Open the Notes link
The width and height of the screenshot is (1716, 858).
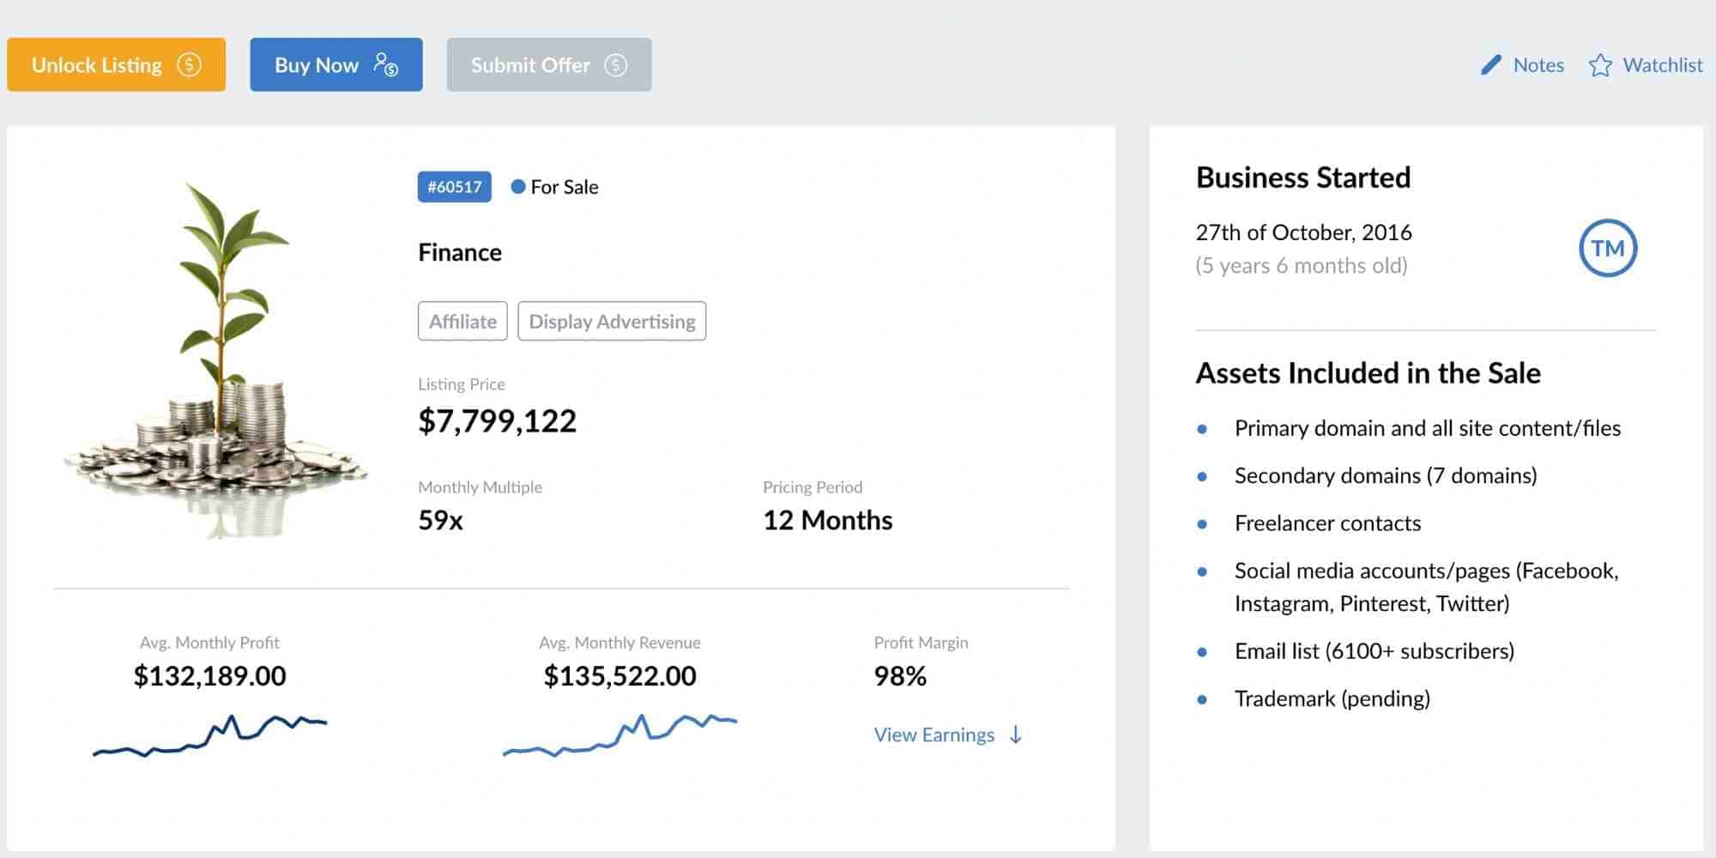pyautogui.click(x=1538, y=65)
